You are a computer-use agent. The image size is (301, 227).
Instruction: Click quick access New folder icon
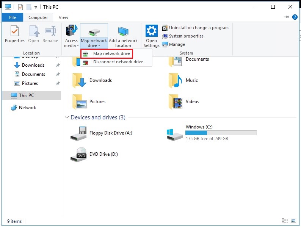pyautogui.click(x=29, y=7)
